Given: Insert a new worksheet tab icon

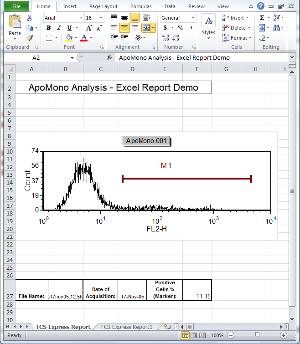Looking at the screenshot, I should point(167,327).
